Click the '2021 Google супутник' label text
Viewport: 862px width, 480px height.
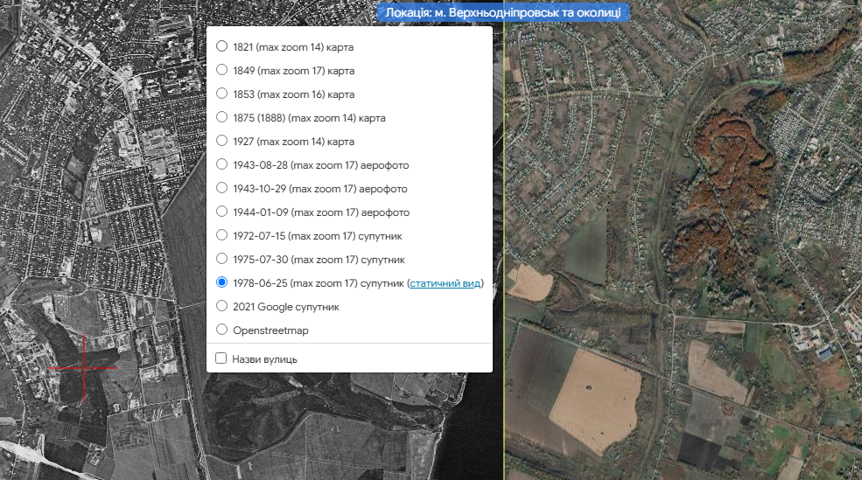[286, 307]
